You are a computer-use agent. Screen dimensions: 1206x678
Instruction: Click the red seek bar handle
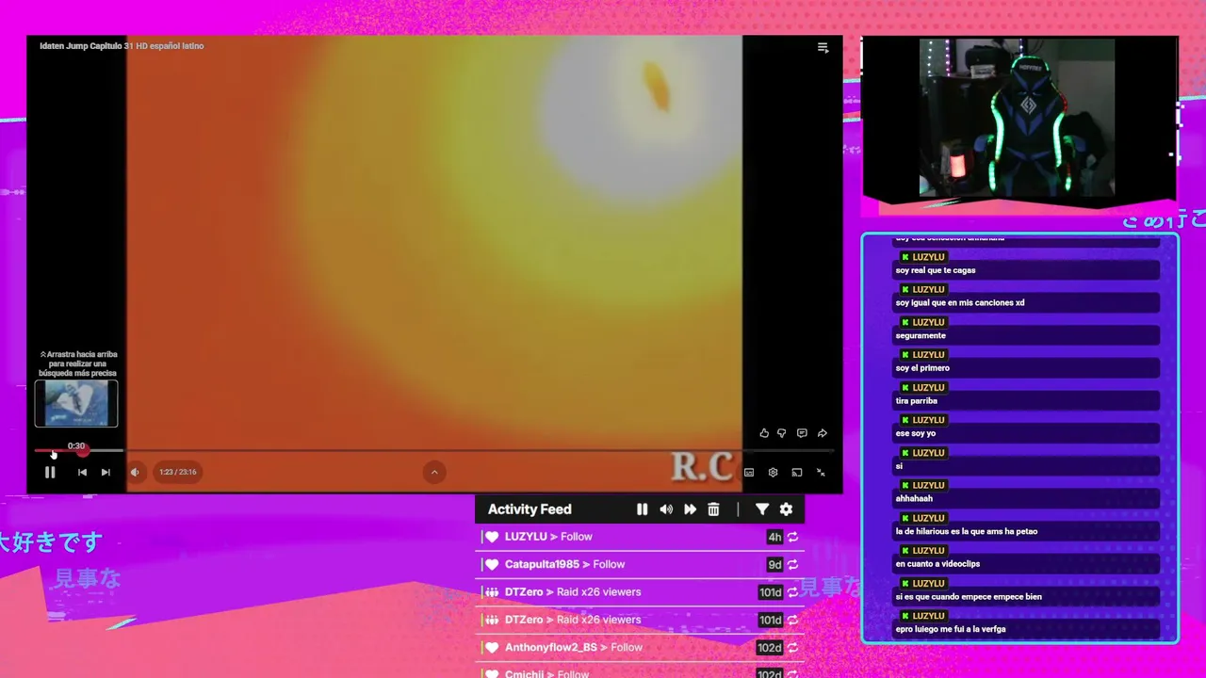pos(82,451)
